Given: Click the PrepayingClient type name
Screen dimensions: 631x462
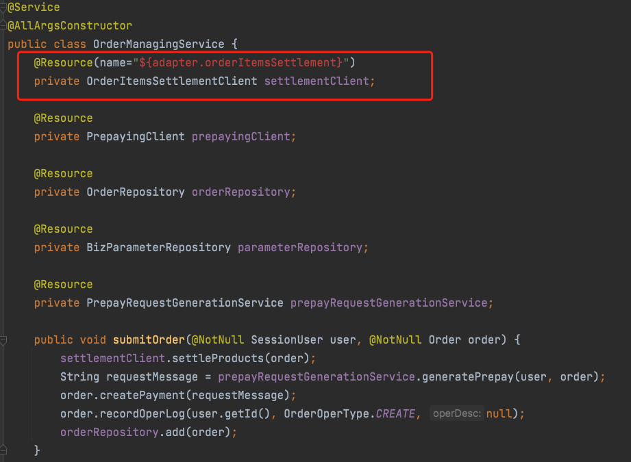Looking at the screenshot, I should (136, 137).
